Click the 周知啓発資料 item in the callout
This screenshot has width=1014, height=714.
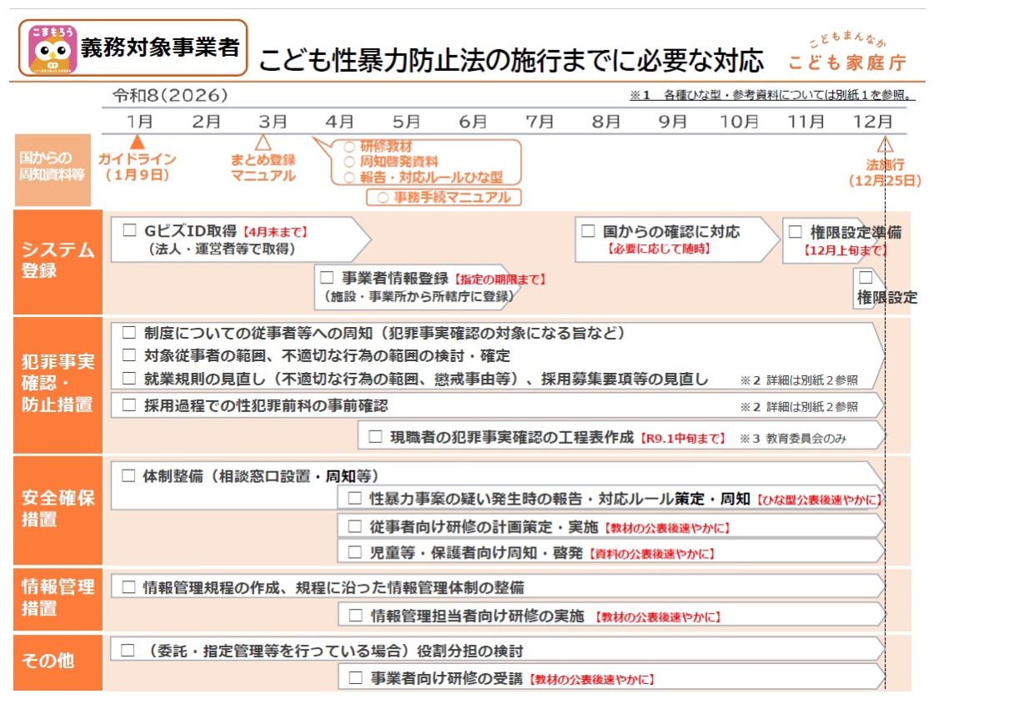(x=399, y=162)
